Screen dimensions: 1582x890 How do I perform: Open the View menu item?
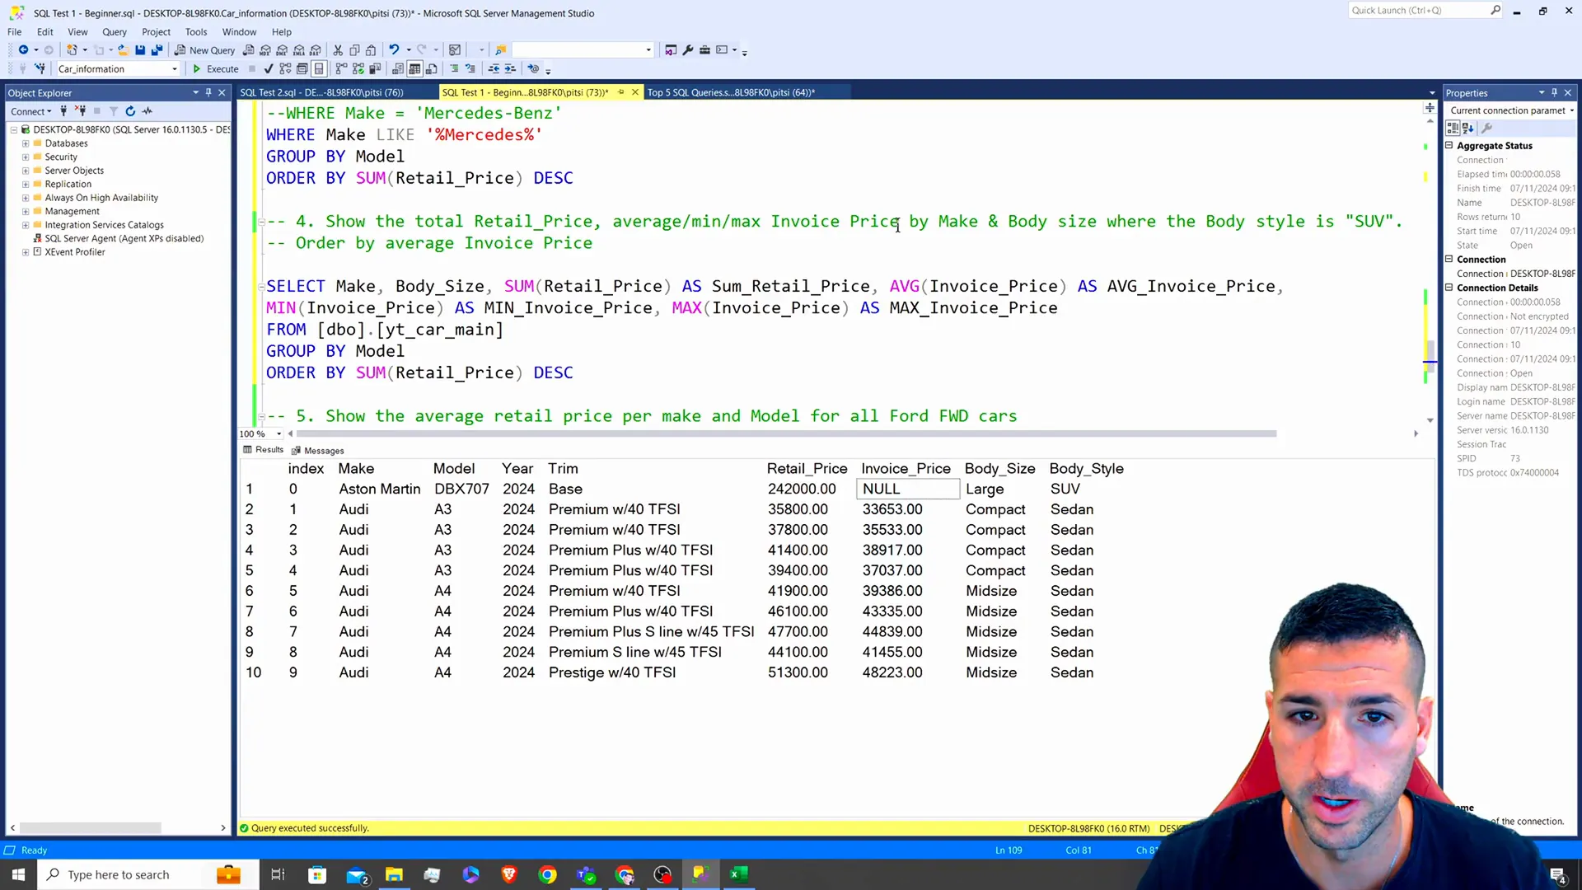[77, 30]
